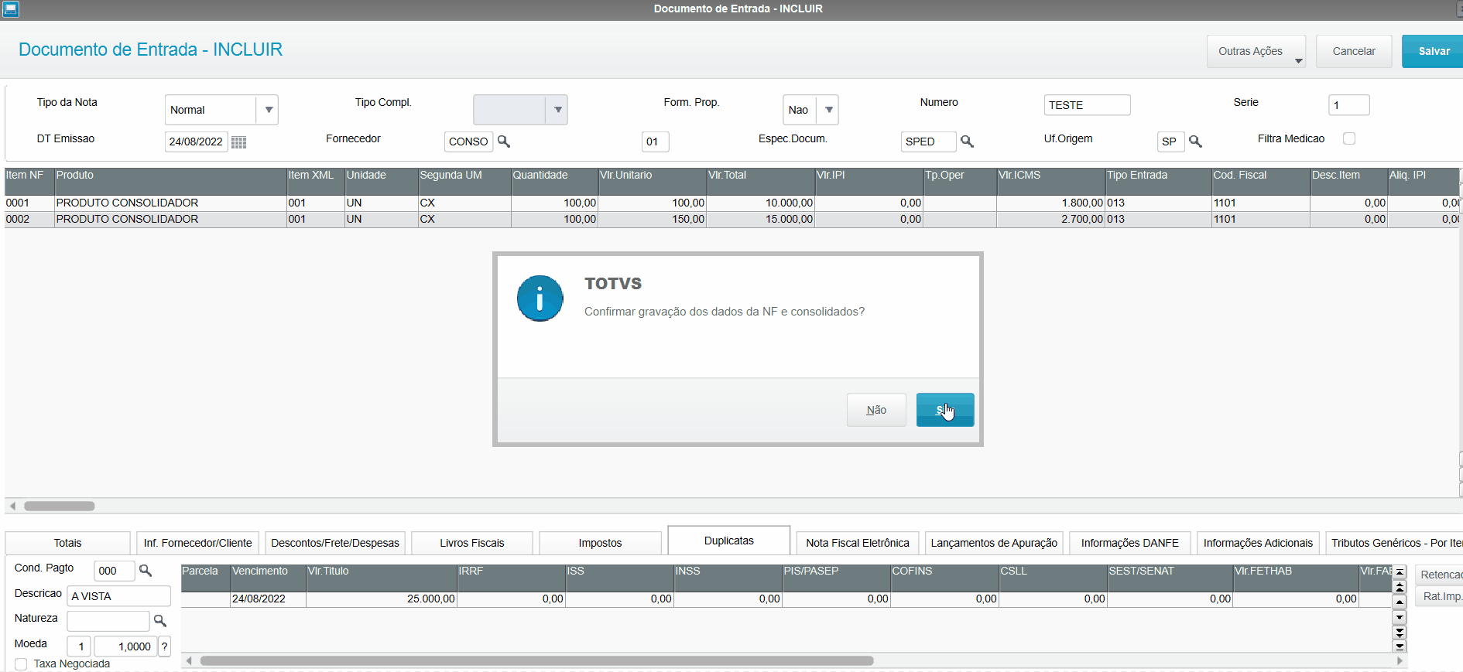Click the window icon in the title bar
1463x672 pixels.
(11, 9)
